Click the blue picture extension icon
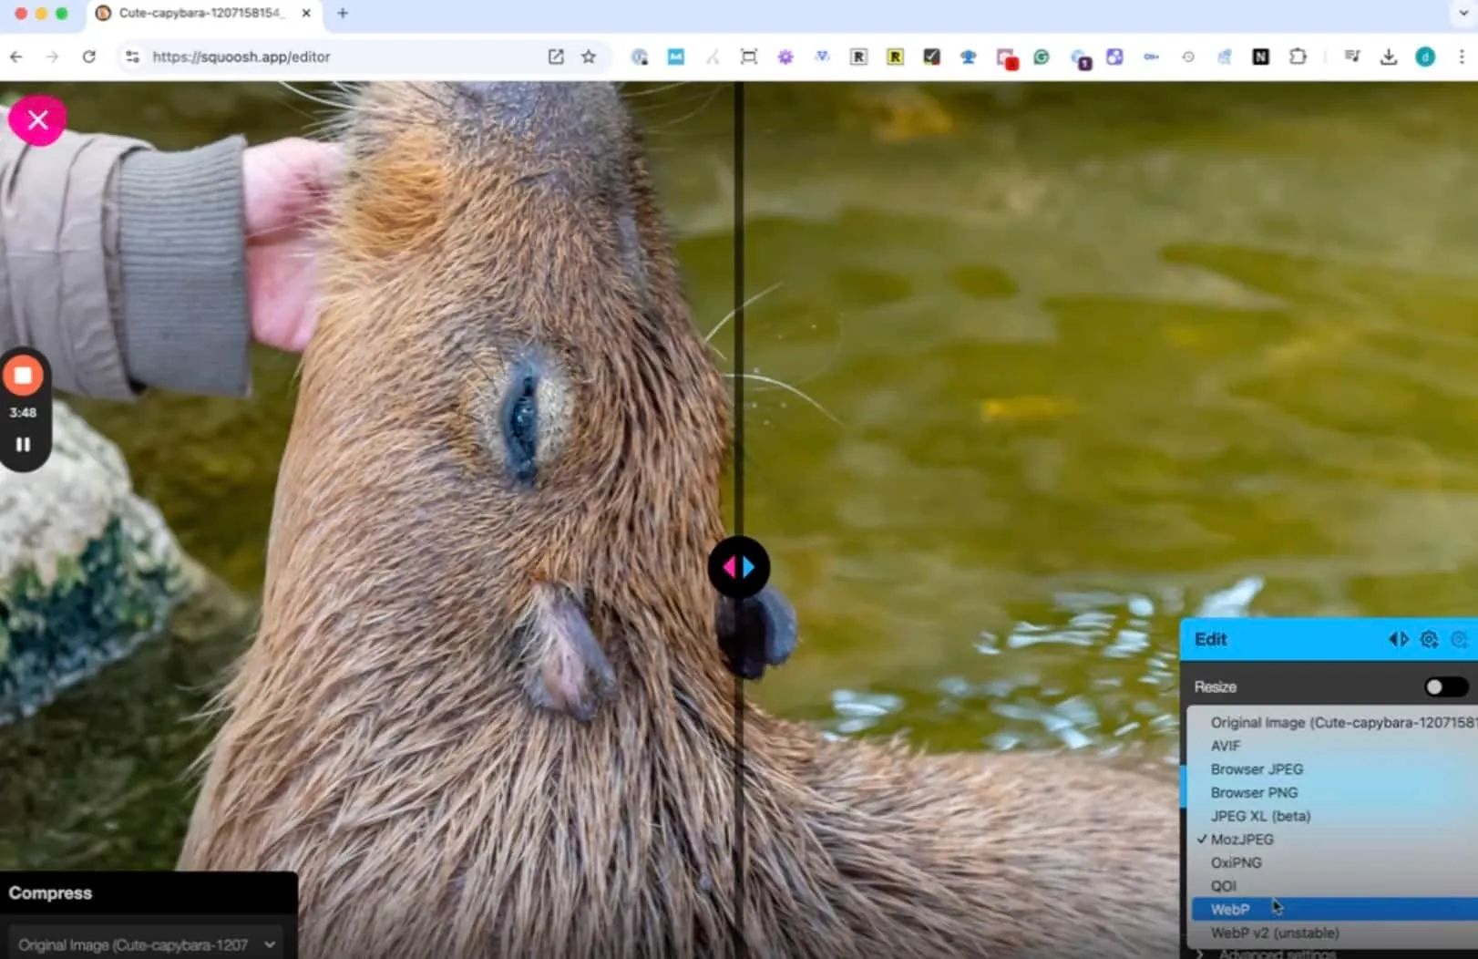Image resolution: width=1478 pixels, height=959 pixels. pos(676,57)
